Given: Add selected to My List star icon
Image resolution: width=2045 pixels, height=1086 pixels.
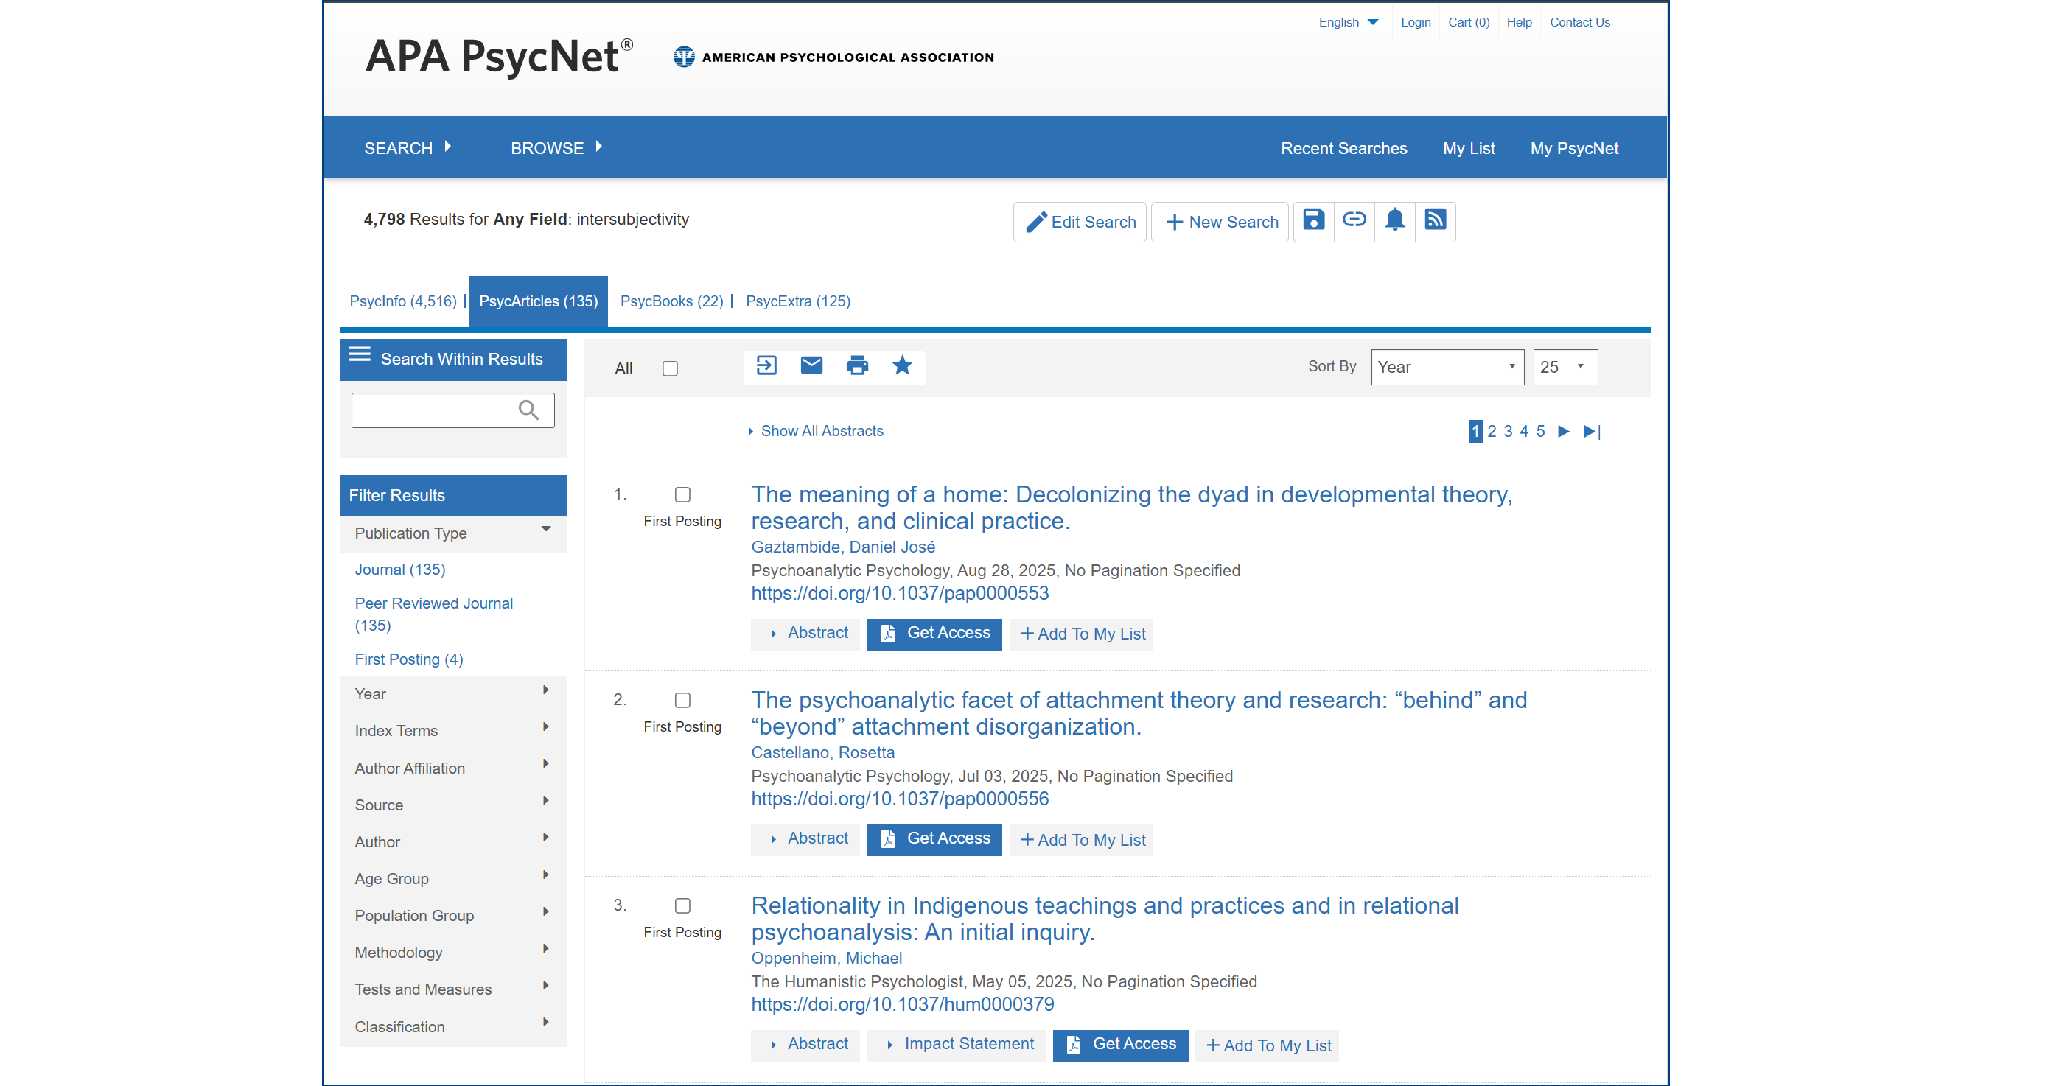Looking at the screenshot, I should [x=902, y=365].
